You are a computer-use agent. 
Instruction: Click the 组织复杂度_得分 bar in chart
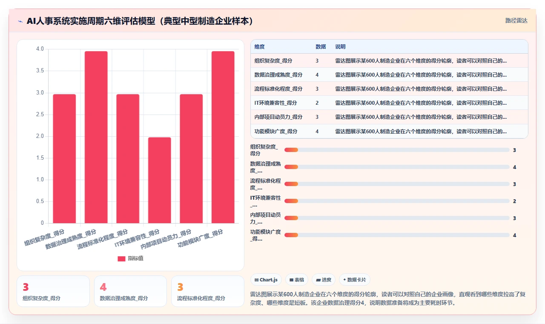click(64, 158)
